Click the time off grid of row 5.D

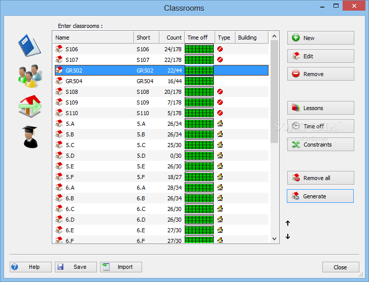click(x=199, y=156)
